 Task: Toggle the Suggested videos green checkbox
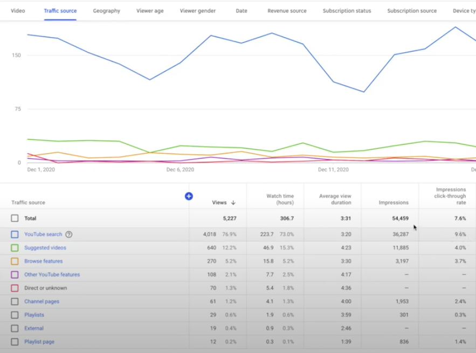(x=15, y=248)
